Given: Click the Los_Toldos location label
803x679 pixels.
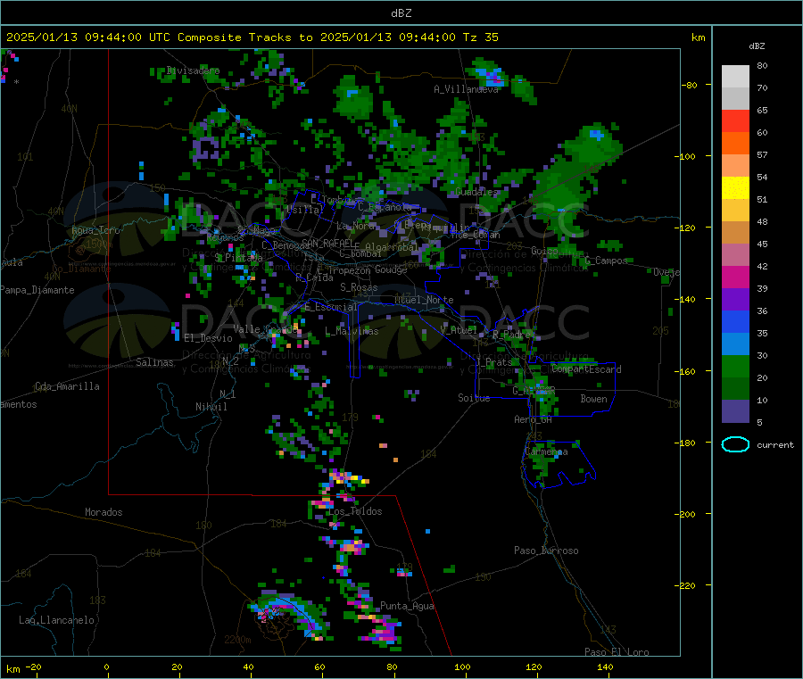Looking at the screenshot, I should click(x=355, y=511).
